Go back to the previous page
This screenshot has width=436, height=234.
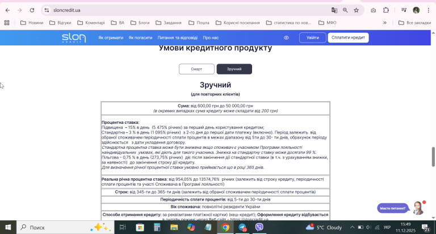7,10
